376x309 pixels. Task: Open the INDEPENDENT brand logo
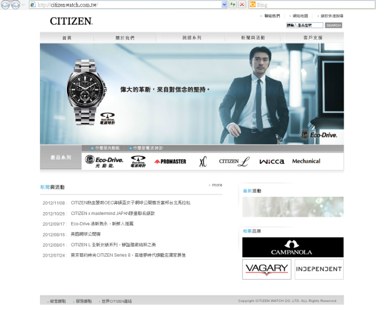pyautogui.click(x=319, y=269)
